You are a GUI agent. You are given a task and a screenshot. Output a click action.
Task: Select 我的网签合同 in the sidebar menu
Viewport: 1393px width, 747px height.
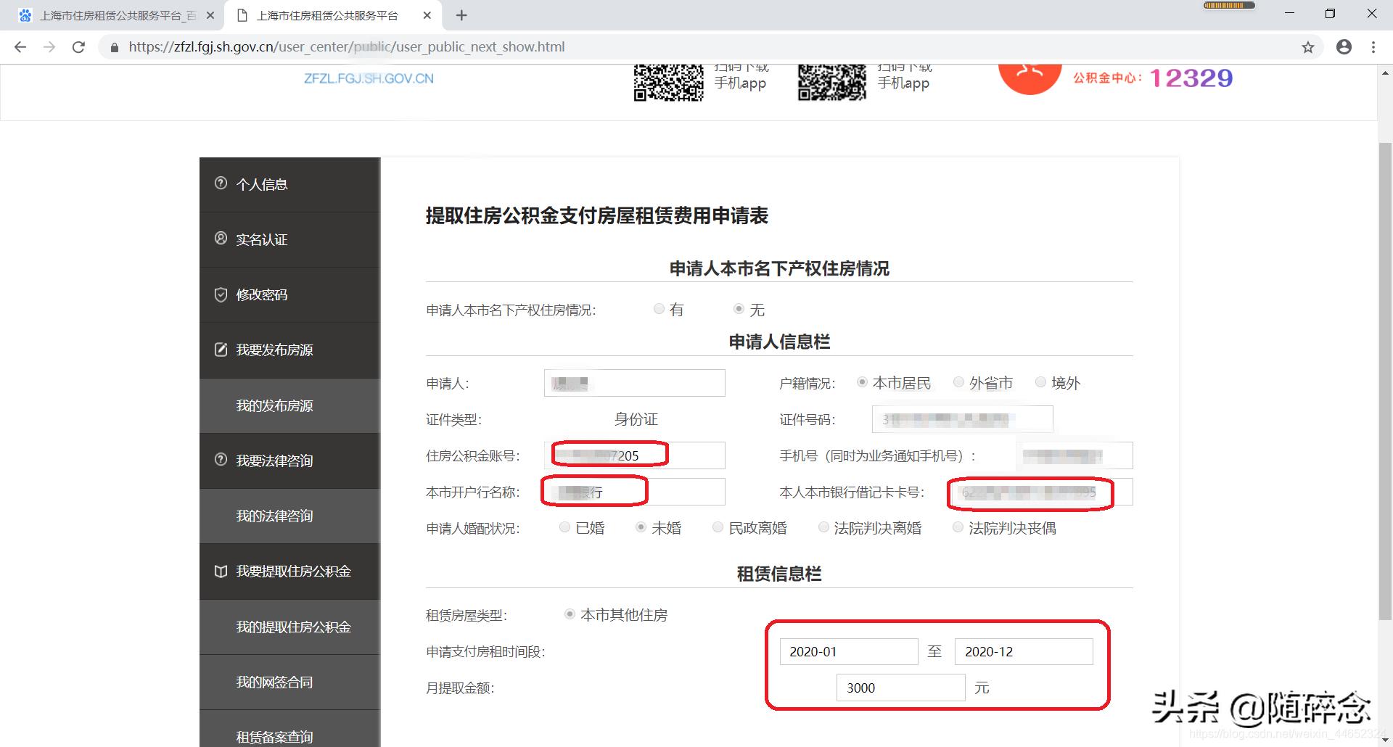click(x=274, y=682)
